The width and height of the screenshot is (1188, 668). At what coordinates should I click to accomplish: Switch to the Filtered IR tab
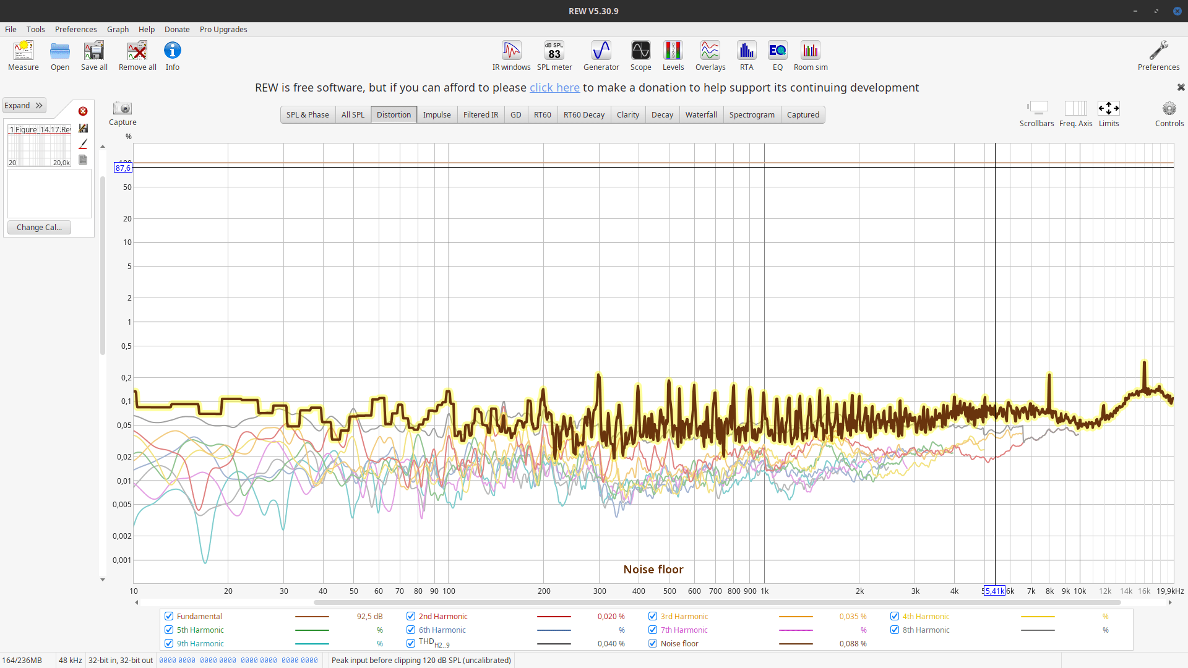pos(481,114)
